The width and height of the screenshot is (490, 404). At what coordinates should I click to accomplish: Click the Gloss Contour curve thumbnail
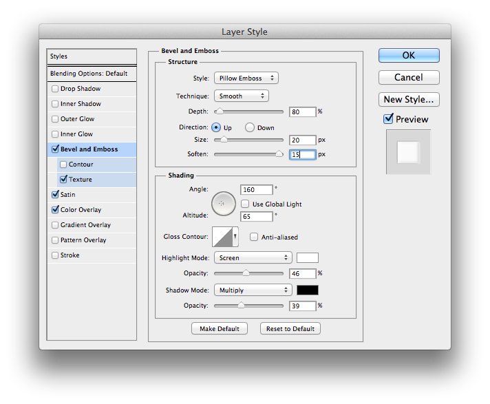click(222, 237)
